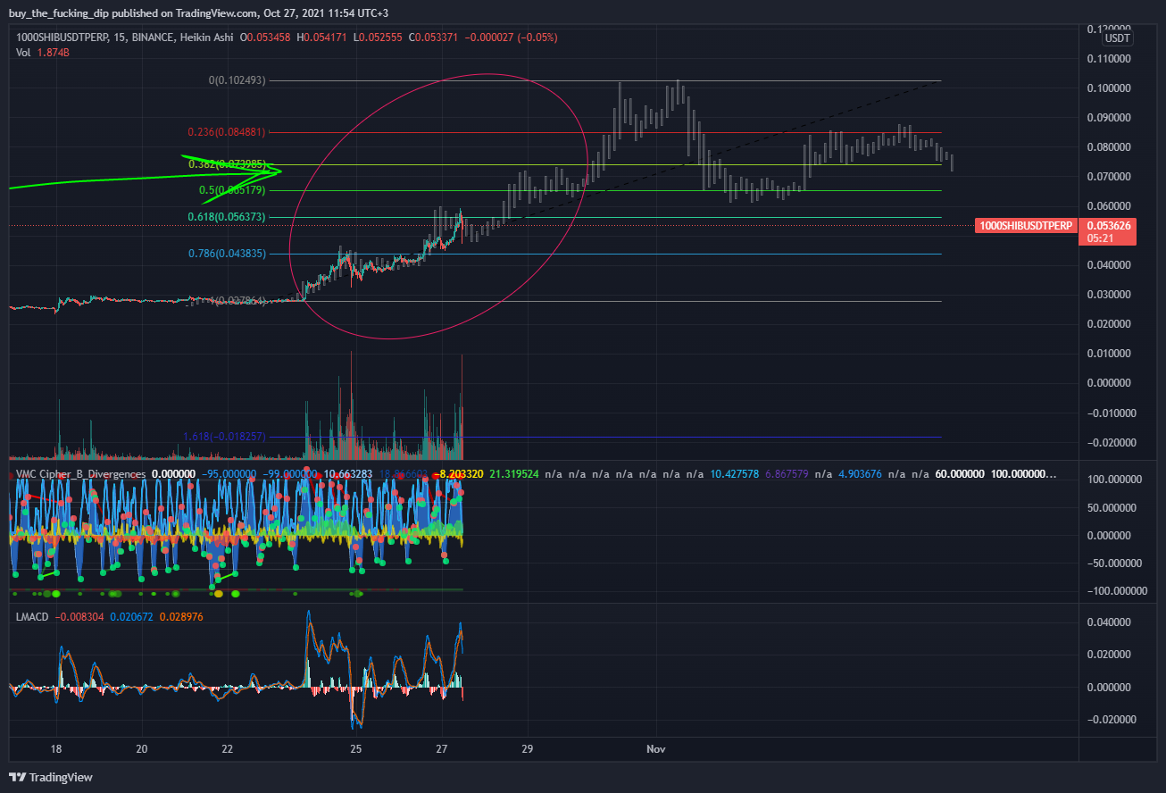Screen dimensions: 1166x793
Task: Click the LMACD value 0.028976
Action: coord(181,616)
